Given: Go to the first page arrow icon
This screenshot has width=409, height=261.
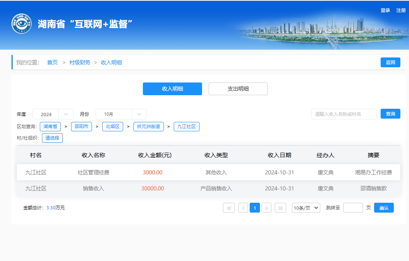Looking at the screenshot, I should (x=229, y=208).
